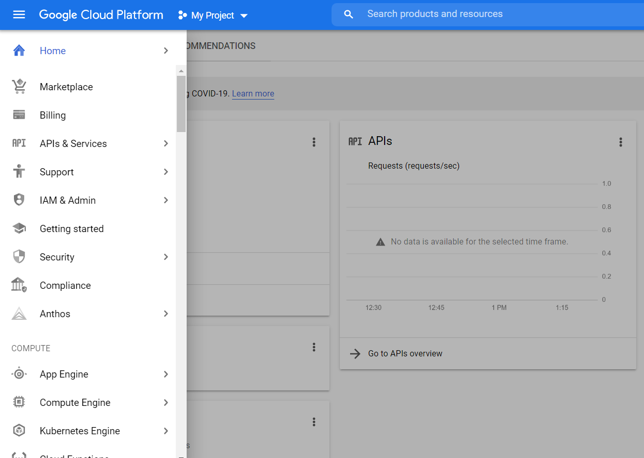Image resolution: width=644 pixels, height=458 pixels.
Task: Click the IAM & Admin shield icon
Action: click(x=19, y=200)
